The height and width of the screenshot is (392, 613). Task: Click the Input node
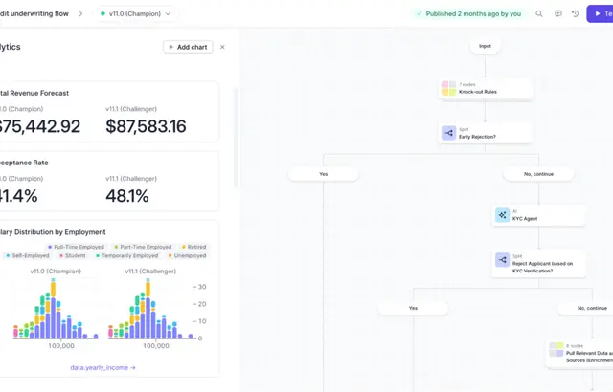[x=486, y=46]
